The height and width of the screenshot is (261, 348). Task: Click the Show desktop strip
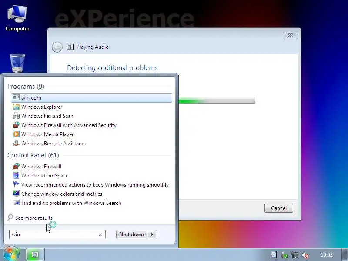[x=345, y=254]
